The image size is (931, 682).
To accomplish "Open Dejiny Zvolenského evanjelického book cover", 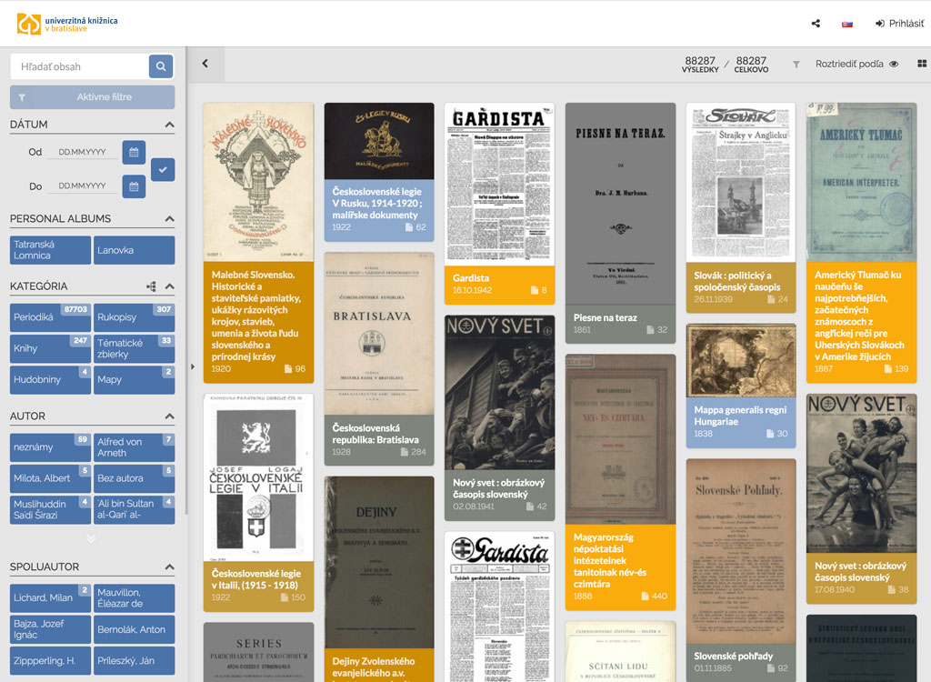I will pyautogui.click(x=379, y=562).
